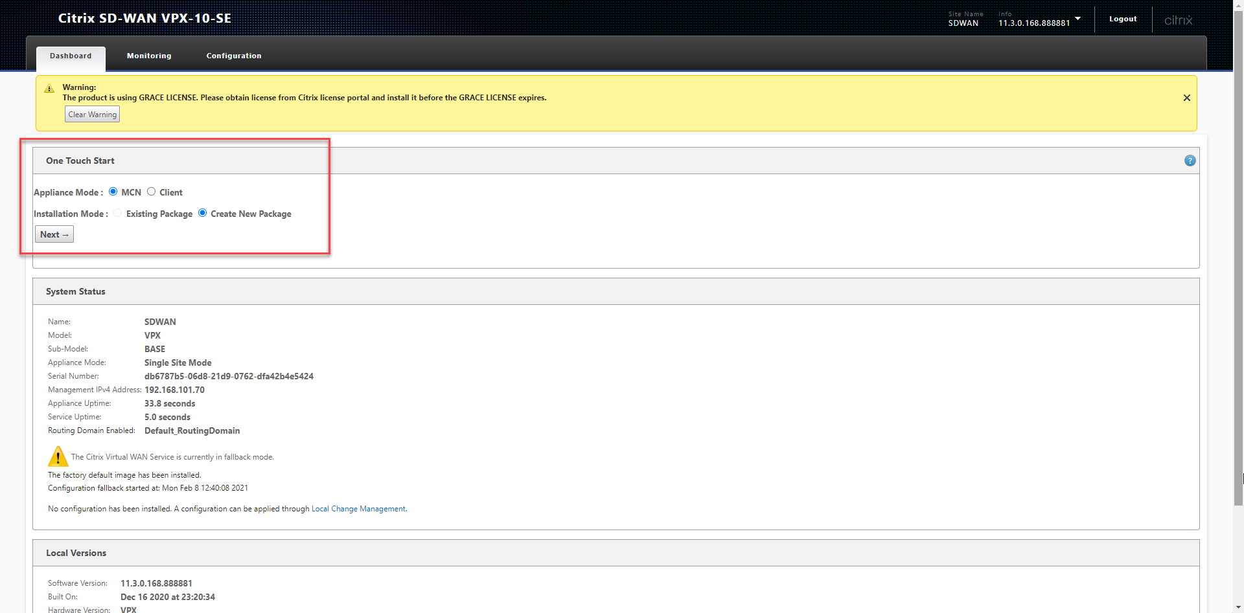Expand the Info version dropdown arrow
The width and height of the screenshot is (1244, 613).
click(1077, 19)
